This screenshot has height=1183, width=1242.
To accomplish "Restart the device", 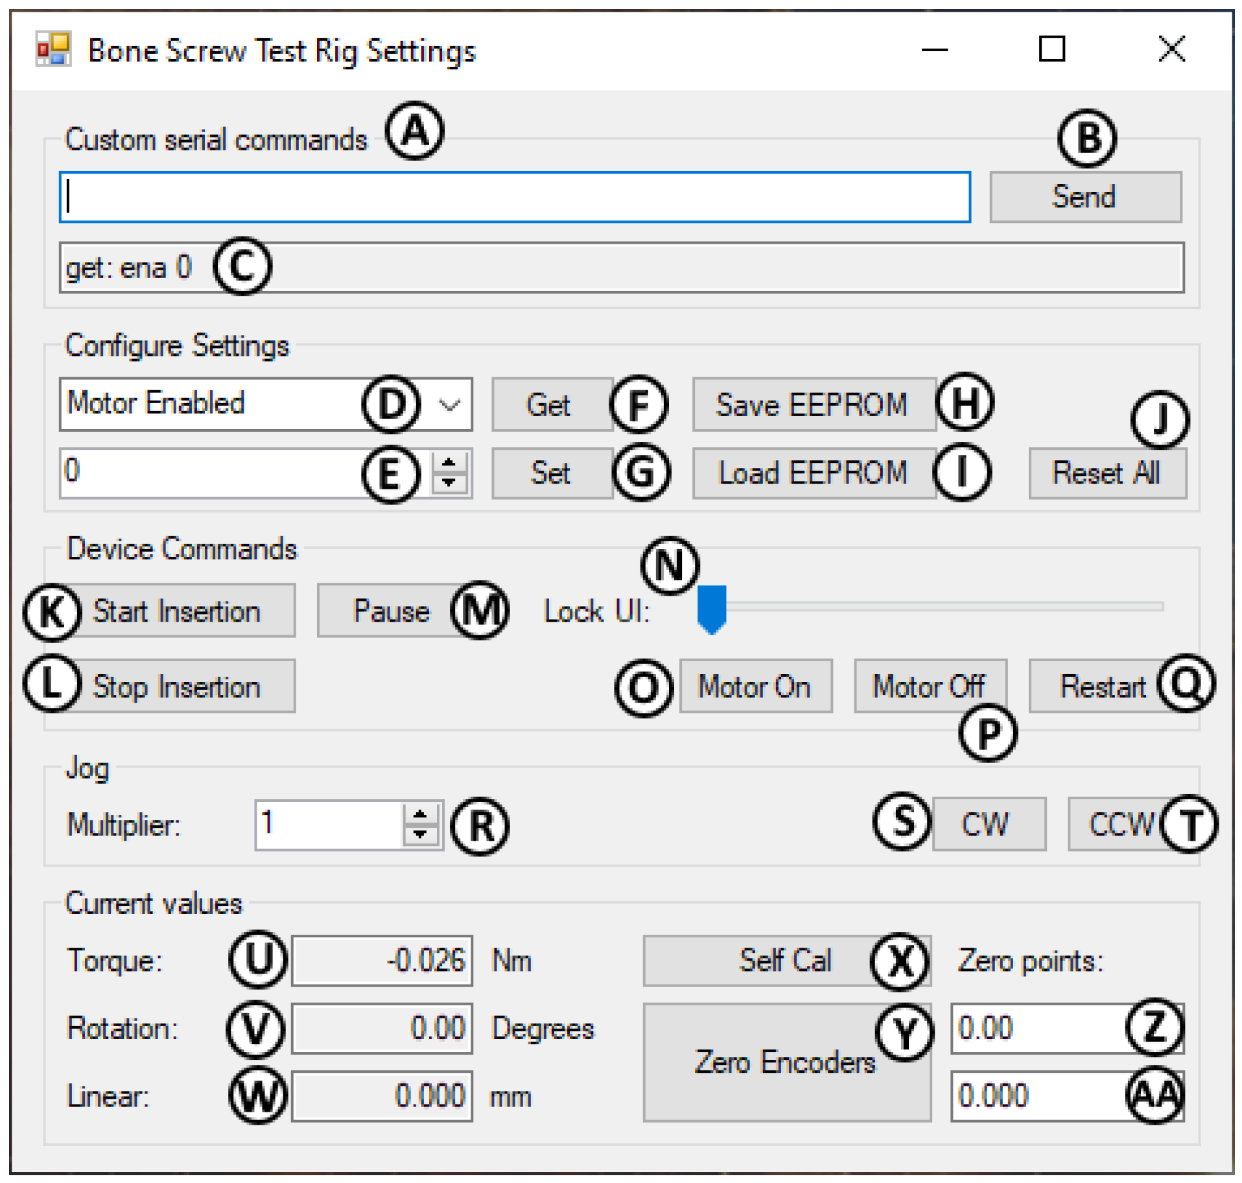I will click(1102, 686).
